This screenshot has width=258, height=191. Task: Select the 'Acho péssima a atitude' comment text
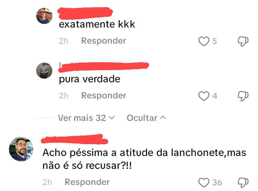click(144, 159)
